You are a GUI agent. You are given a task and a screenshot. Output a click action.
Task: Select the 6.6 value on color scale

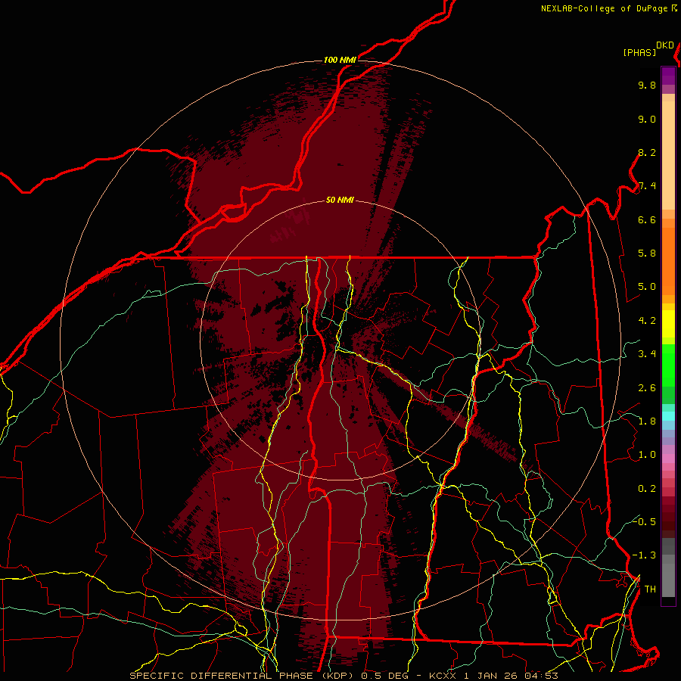[x=647, y=220]
